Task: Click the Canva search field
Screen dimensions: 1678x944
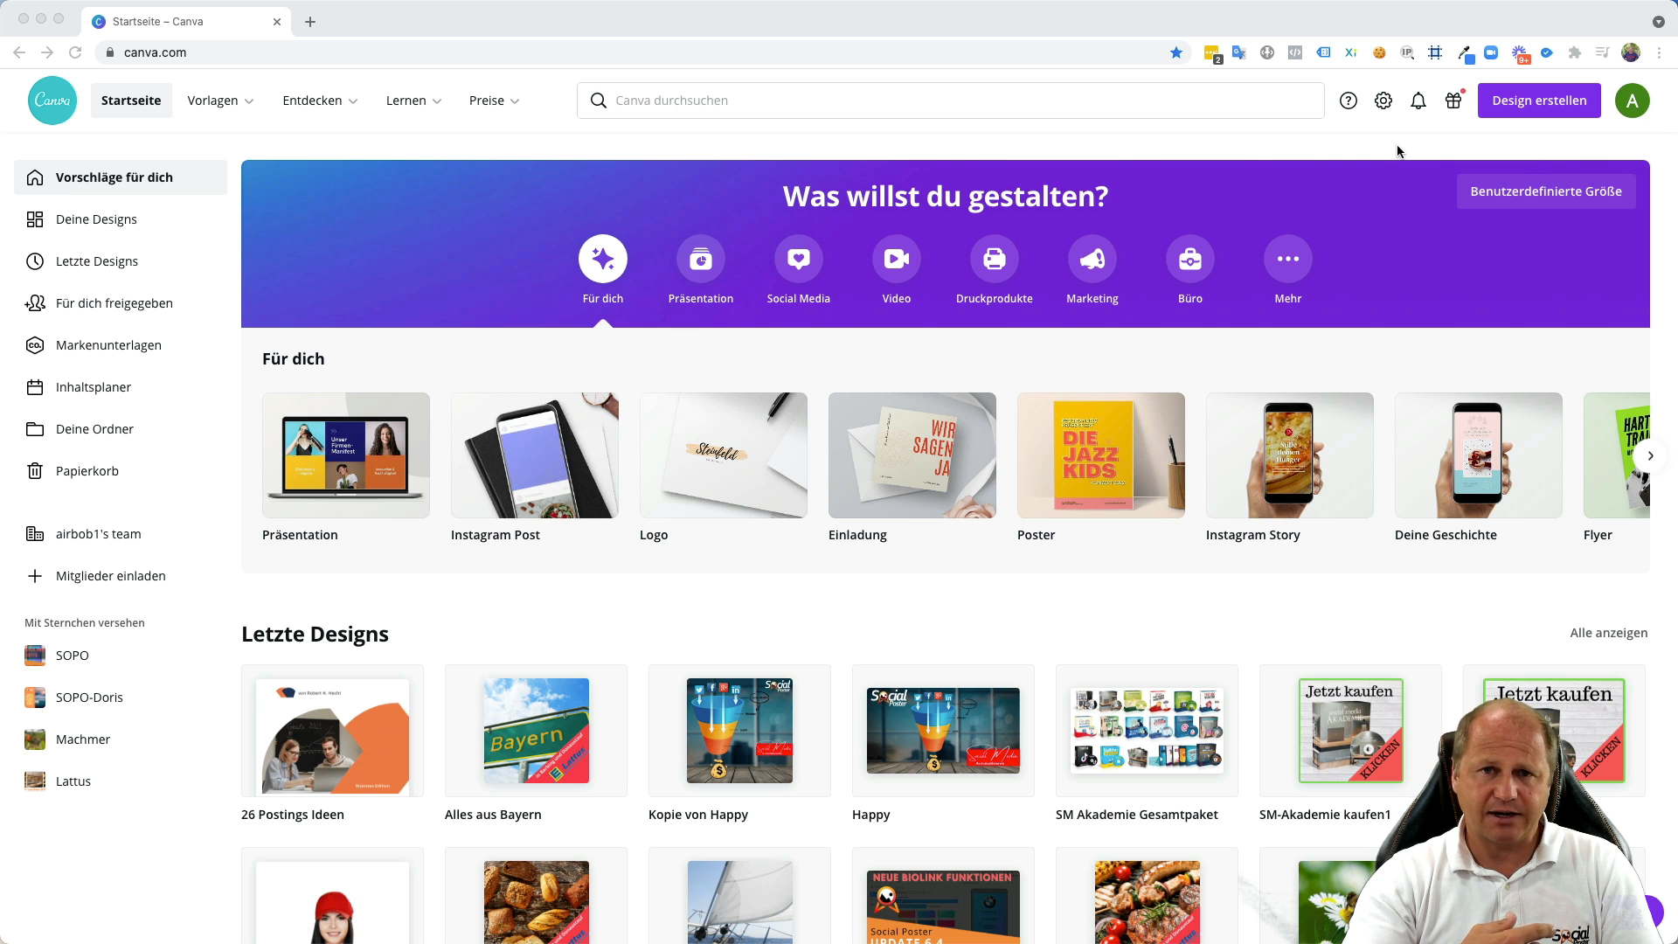Action: coord(950,101)
